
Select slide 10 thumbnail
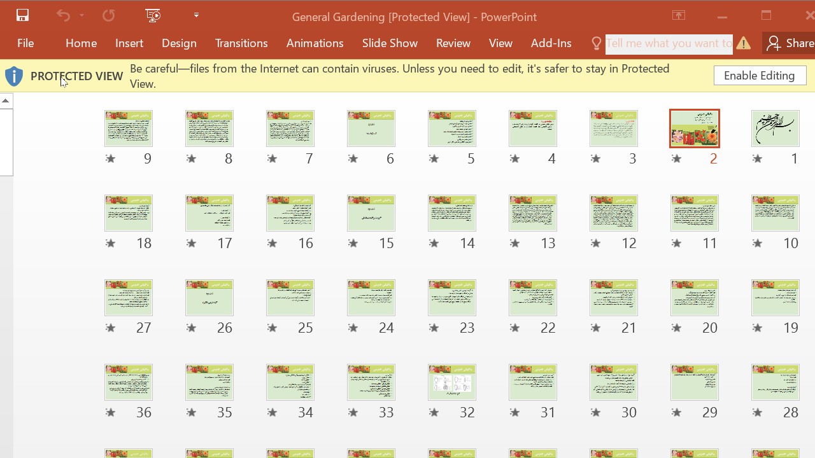coord(775,213)
